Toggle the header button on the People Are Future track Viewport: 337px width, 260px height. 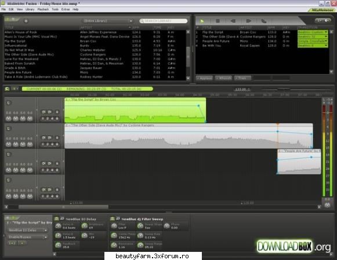click(x=8, y=155)
